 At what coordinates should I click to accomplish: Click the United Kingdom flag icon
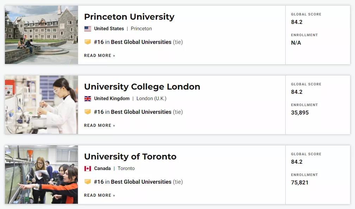click(x=88, y=98)
